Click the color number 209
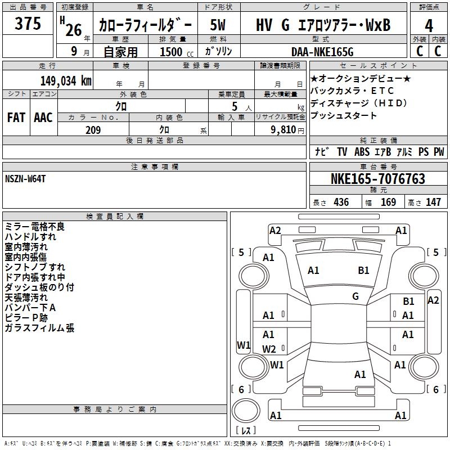450x450 pixels. [93, 130]
